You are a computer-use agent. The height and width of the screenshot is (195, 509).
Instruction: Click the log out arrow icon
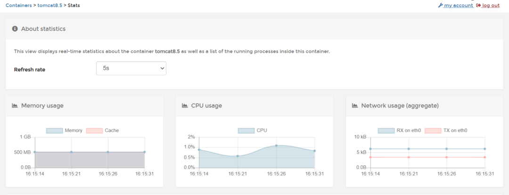point(478,5)
